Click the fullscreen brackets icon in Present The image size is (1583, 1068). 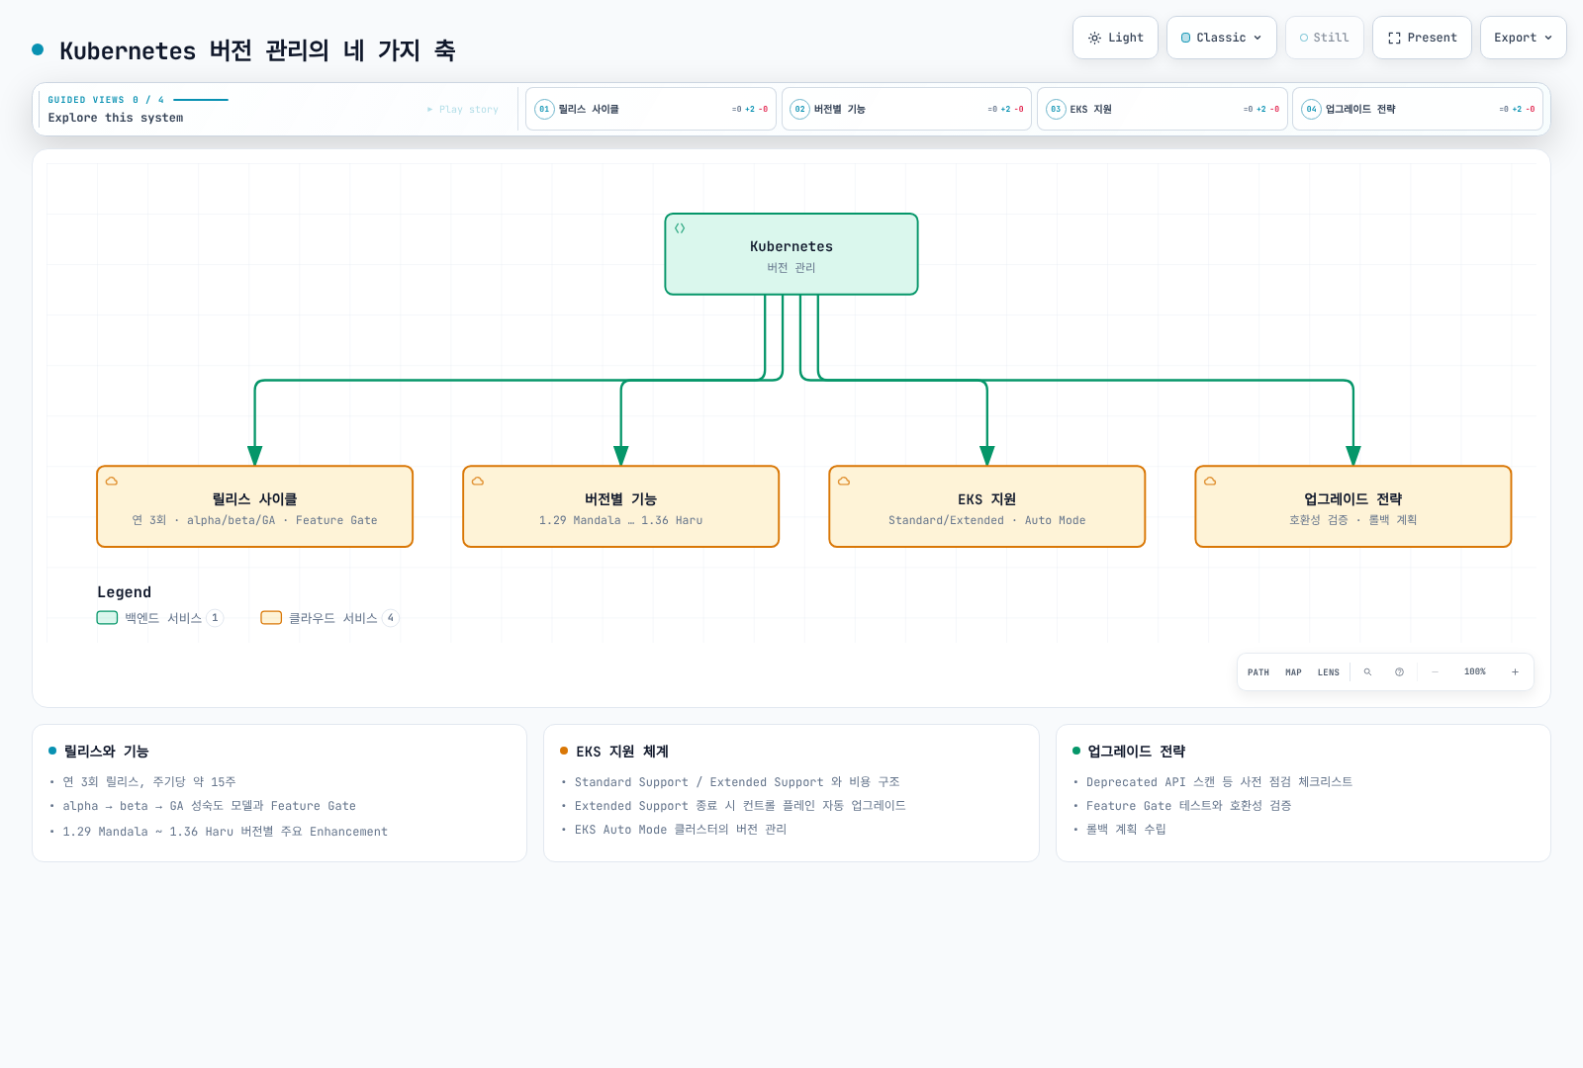1394,38
